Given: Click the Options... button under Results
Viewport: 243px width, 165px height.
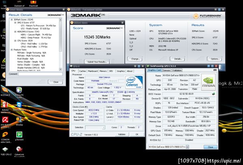Looking at the screenshot, I should pos(215,59).
